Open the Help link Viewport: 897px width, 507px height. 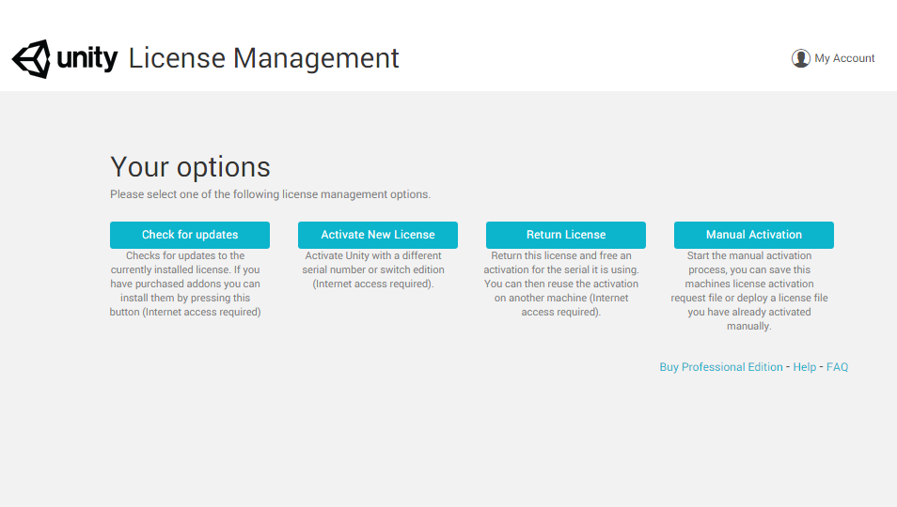coord(804,367)
